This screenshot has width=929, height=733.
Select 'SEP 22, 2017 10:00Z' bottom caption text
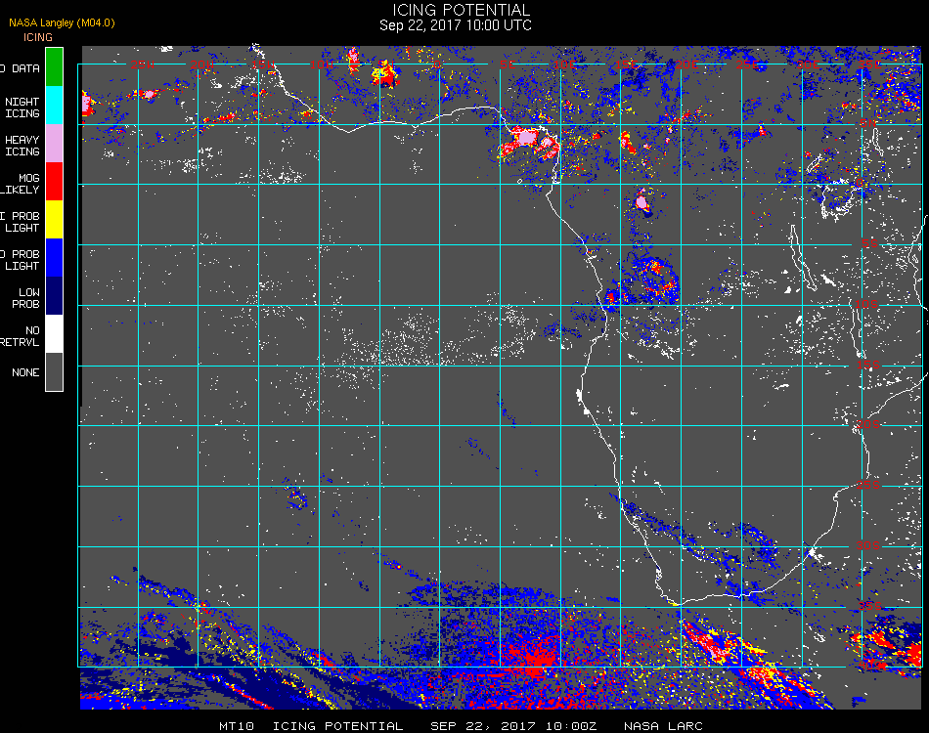[513, 726]
